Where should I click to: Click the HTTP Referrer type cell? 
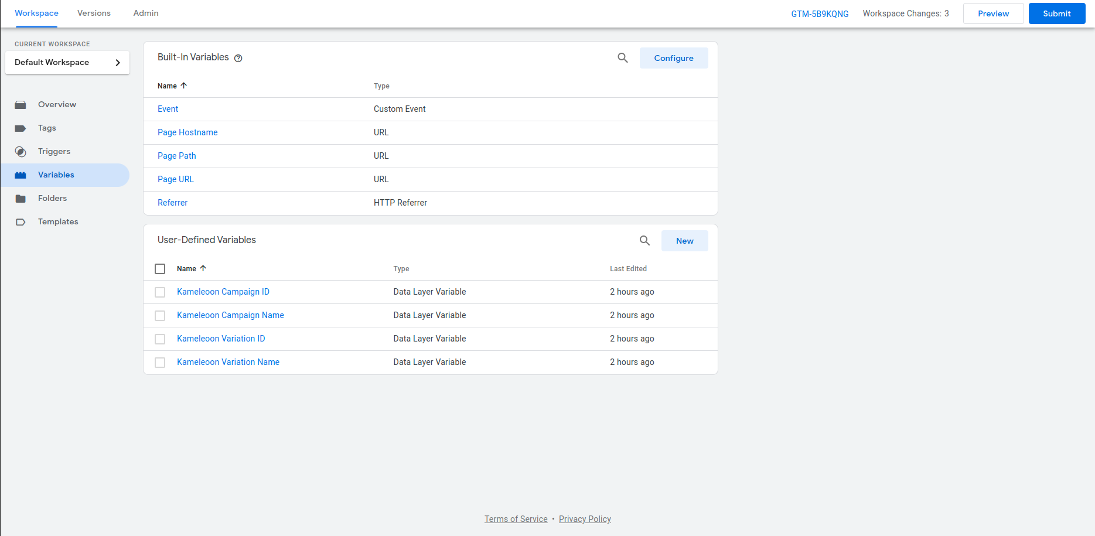[x=400, y=203]
